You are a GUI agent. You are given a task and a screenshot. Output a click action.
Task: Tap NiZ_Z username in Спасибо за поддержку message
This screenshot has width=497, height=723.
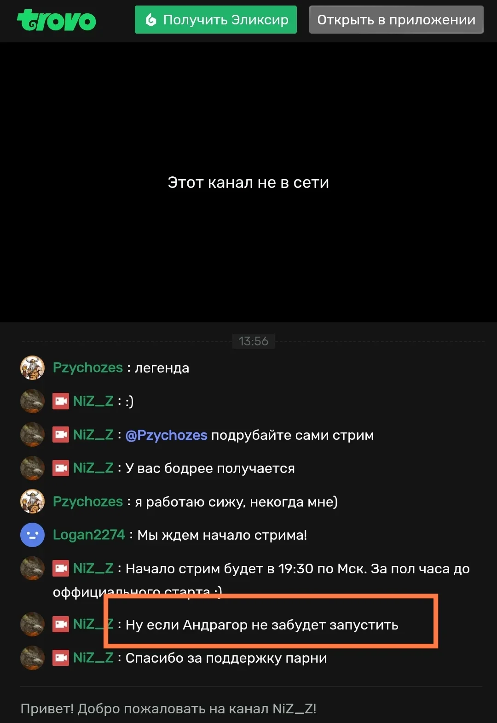click(93, 658)
